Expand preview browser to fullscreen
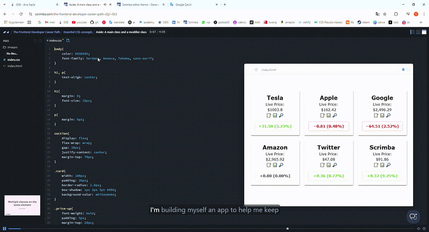The height and width of the screenshot is (232, 429). pyautogui.click(x=408, y=70)
